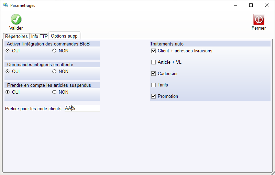Disable the Promotion checkbox

154,96
